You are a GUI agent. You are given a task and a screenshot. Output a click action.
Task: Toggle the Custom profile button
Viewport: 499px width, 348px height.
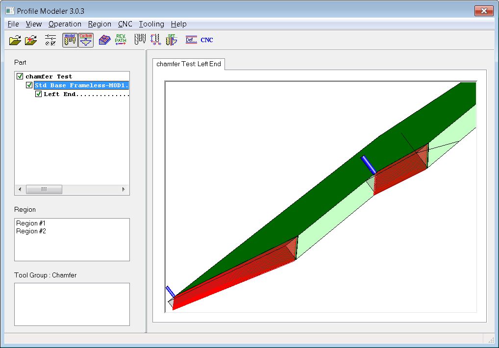point(86,40)
